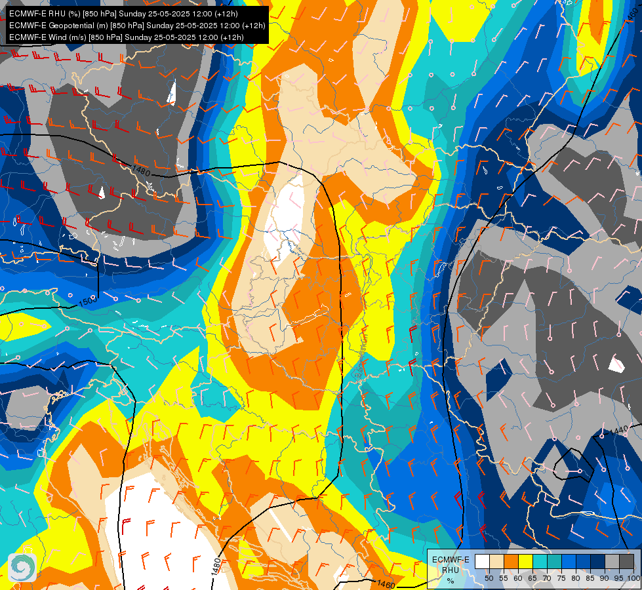Click the '1440' geopotential contour label
642x590 pixels.
pos(619,431)
